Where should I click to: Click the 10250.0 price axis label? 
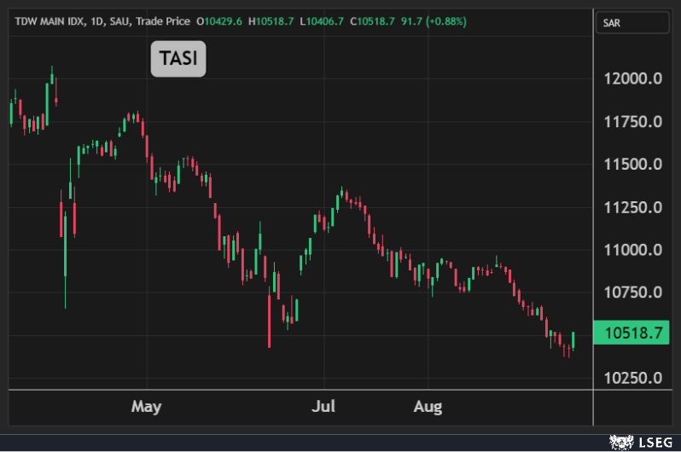(634, 378)
